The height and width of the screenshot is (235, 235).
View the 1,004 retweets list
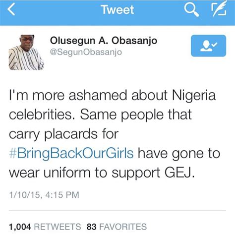pos(45,227)
